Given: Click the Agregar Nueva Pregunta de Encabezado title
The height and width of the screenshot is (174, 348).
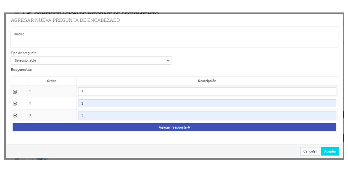Looking at the screenshot, I should click(x=65, y=20).
